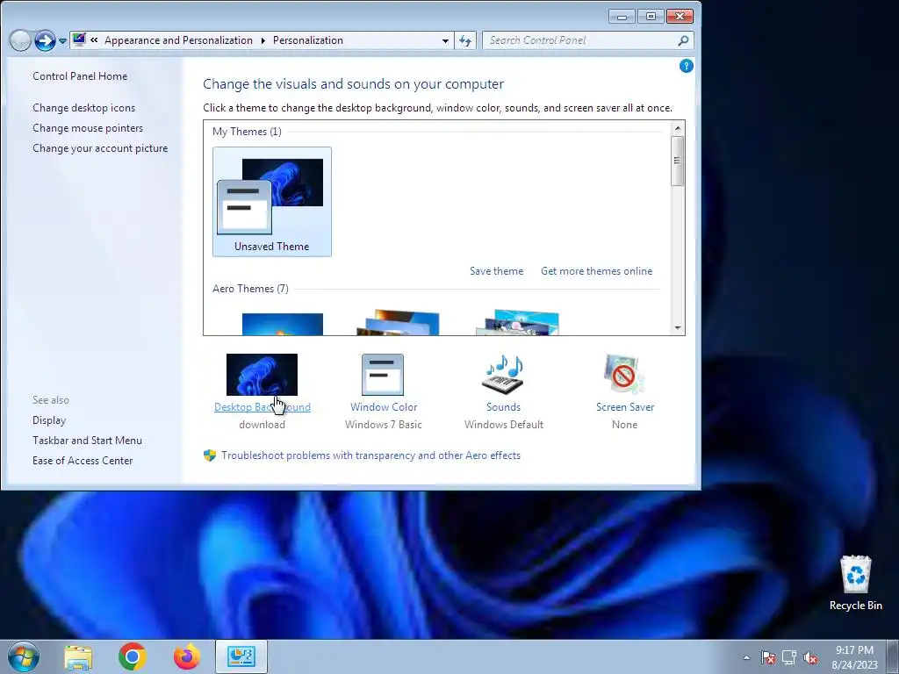Screen dimensions: 899x674
Task: Click the troubleshoot shield icon
Action: pos(210,455)
